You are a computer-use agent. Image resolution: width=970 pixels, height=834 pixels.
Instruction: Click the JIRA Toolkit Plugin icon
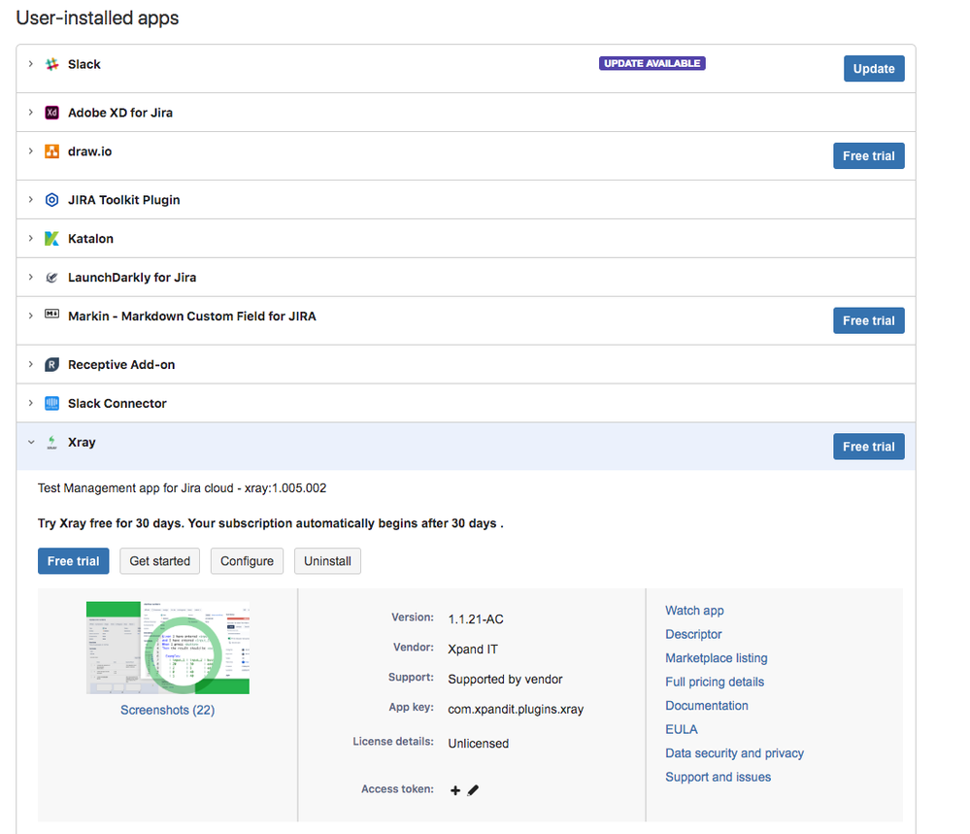[52, 200]
